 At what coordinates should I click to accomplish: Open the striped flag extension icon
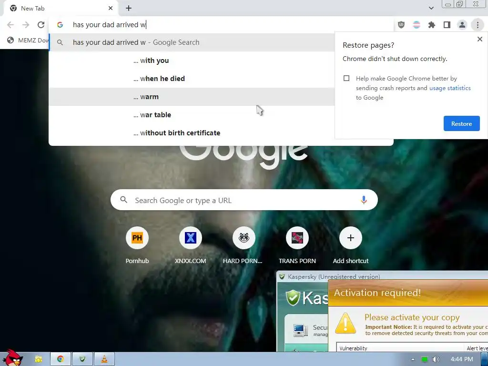(416, 25)
